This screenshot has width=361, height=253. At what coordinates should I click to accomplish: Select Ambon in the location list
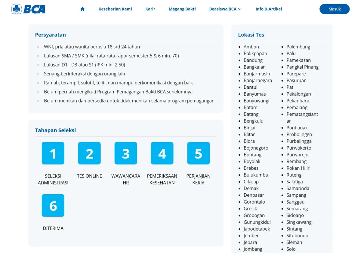point(251,47)
